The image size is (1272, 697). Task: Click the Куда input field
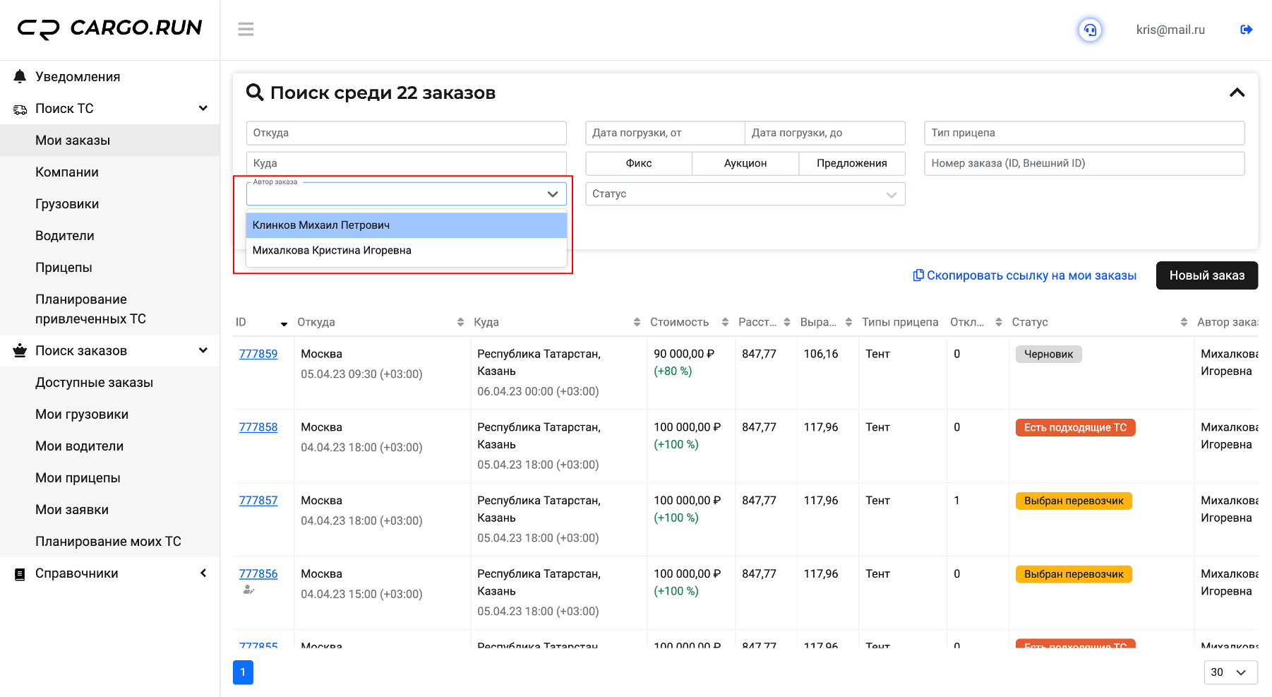(x=407, y=163)
